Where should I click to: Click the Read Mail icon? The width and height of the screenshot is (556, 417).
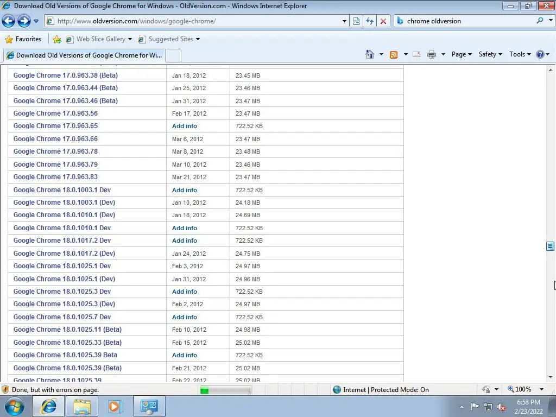pyautogui.click(x=416, y=54)
